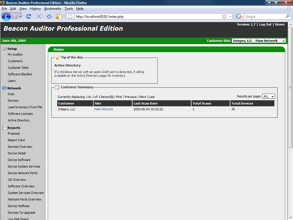Click the Home link in the header
This screenshot has width=293, height=220.
[280, 25]
